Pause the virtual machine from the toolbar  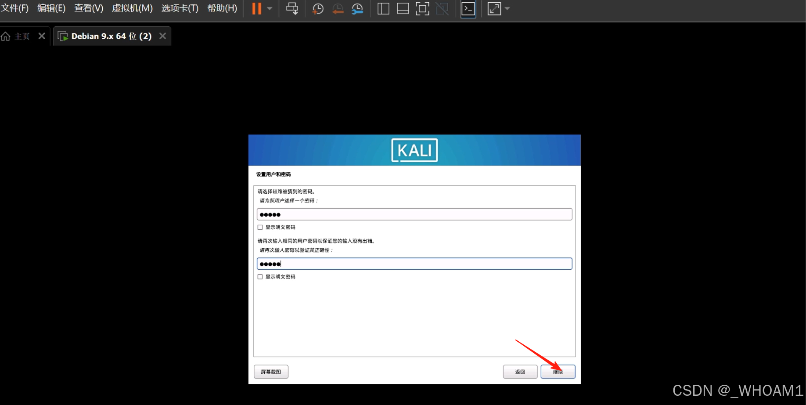257,9
